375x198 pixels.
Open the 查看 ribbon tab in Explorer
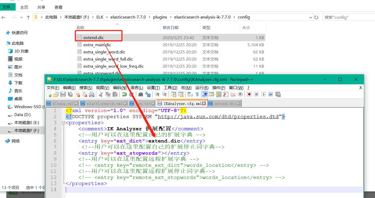pos(59,7)
